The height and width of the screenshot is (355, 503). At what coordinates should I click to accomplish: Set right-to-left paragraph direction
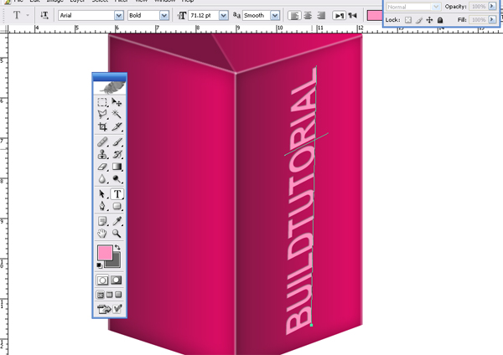(x=352, y=15)
